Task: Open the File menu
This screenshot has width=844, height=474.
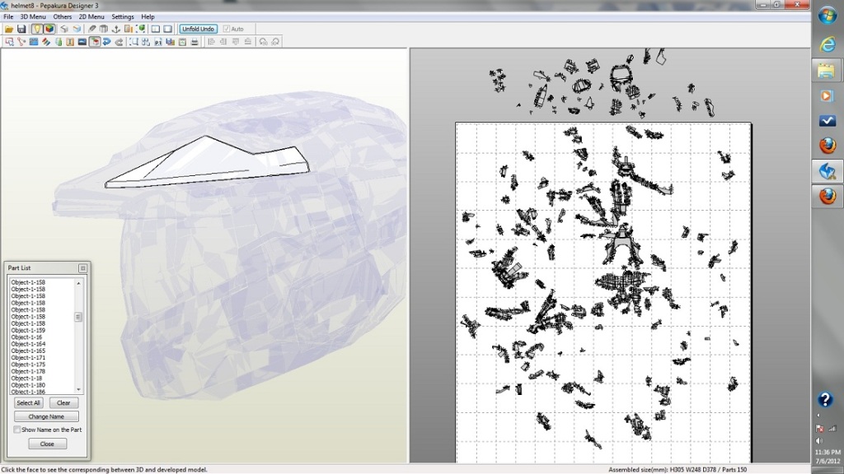Action: click(x=8, y=16)
